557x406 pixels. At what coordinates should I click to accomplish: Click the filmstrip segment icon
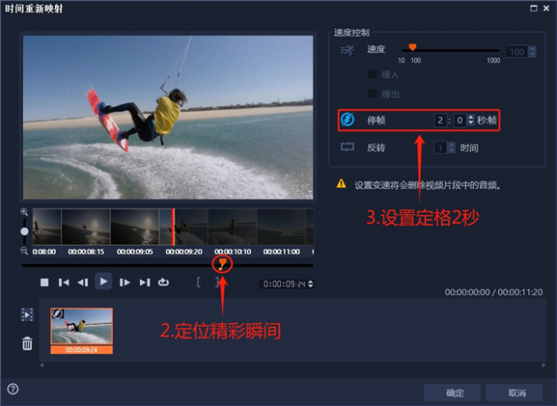coord(27,315)
